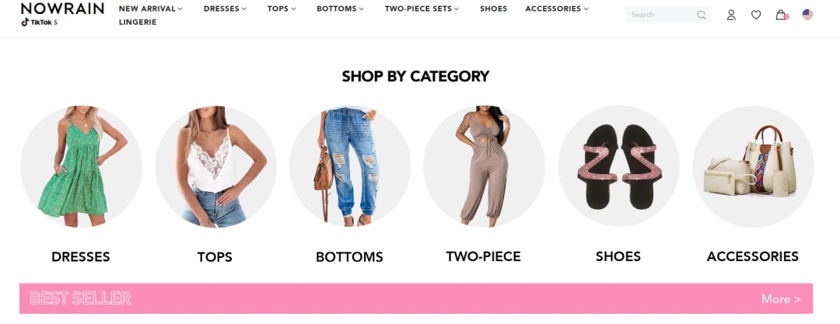
Task: Open the Shoes menu item
Action: (493, 9)
